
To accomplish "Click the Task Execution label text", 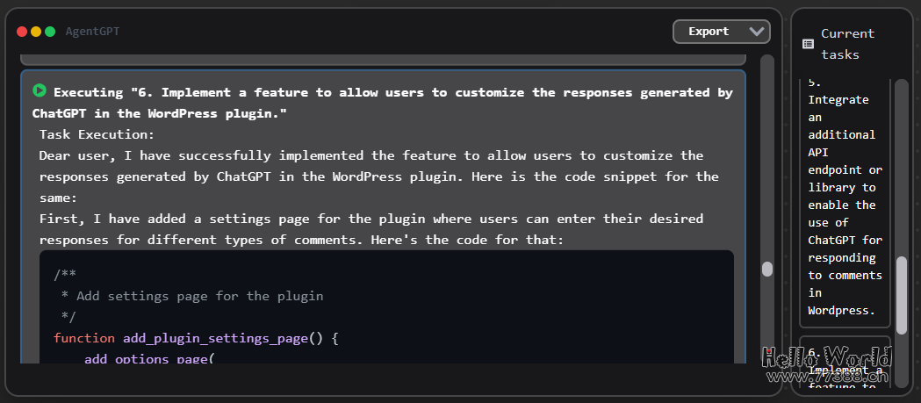I will point(97,134).
